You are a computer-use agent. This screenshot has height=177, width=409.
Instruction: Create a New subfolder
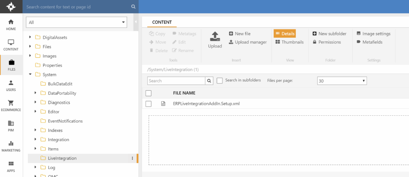pos(329,34)
